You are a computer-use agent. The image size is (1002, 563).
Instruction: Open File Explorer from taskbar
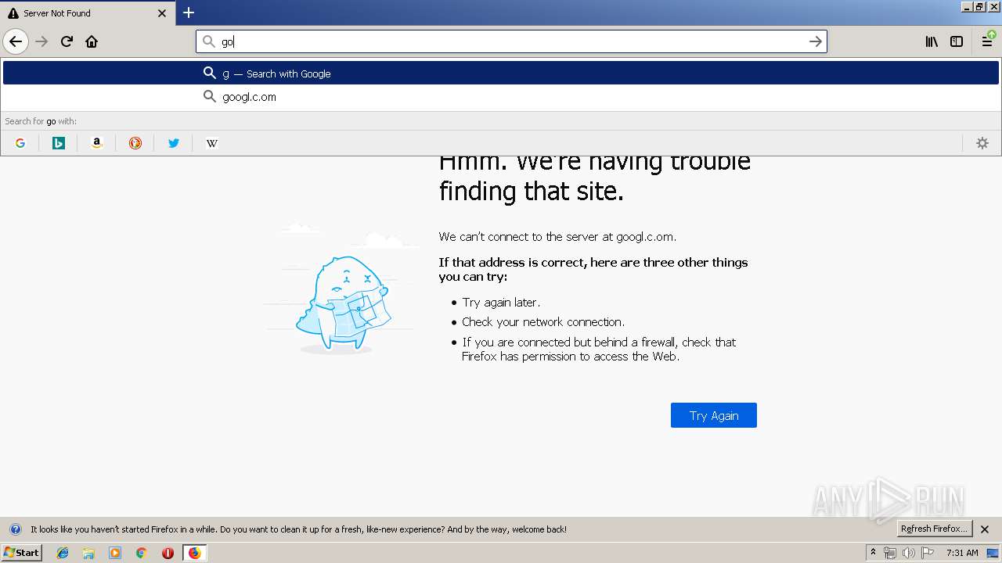[x=88, y=553]
